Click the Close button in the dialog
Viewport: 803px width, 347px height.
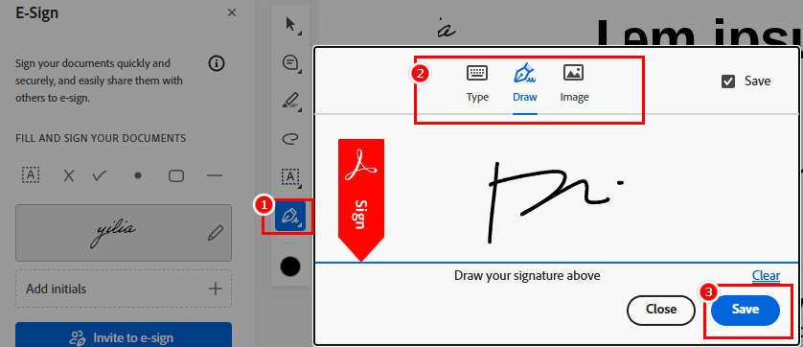tap(661, 310)
